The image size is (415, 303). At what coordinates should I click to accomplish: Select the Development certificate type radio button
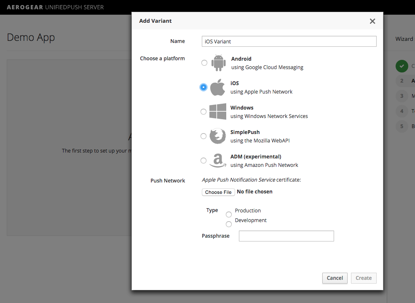(229, 224)
